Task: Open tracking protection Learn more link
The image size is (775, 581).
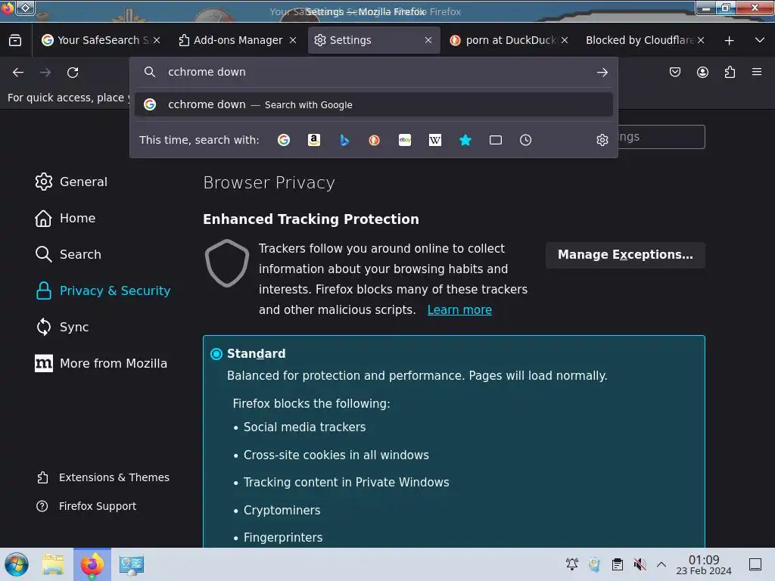Action: [459, 310]
